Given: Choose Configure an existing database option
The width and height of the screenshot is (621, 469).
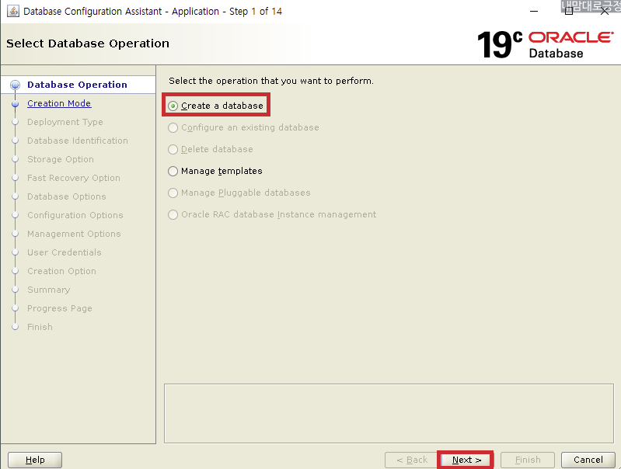Looking at the screenshot, I should (x=173, y=127).
